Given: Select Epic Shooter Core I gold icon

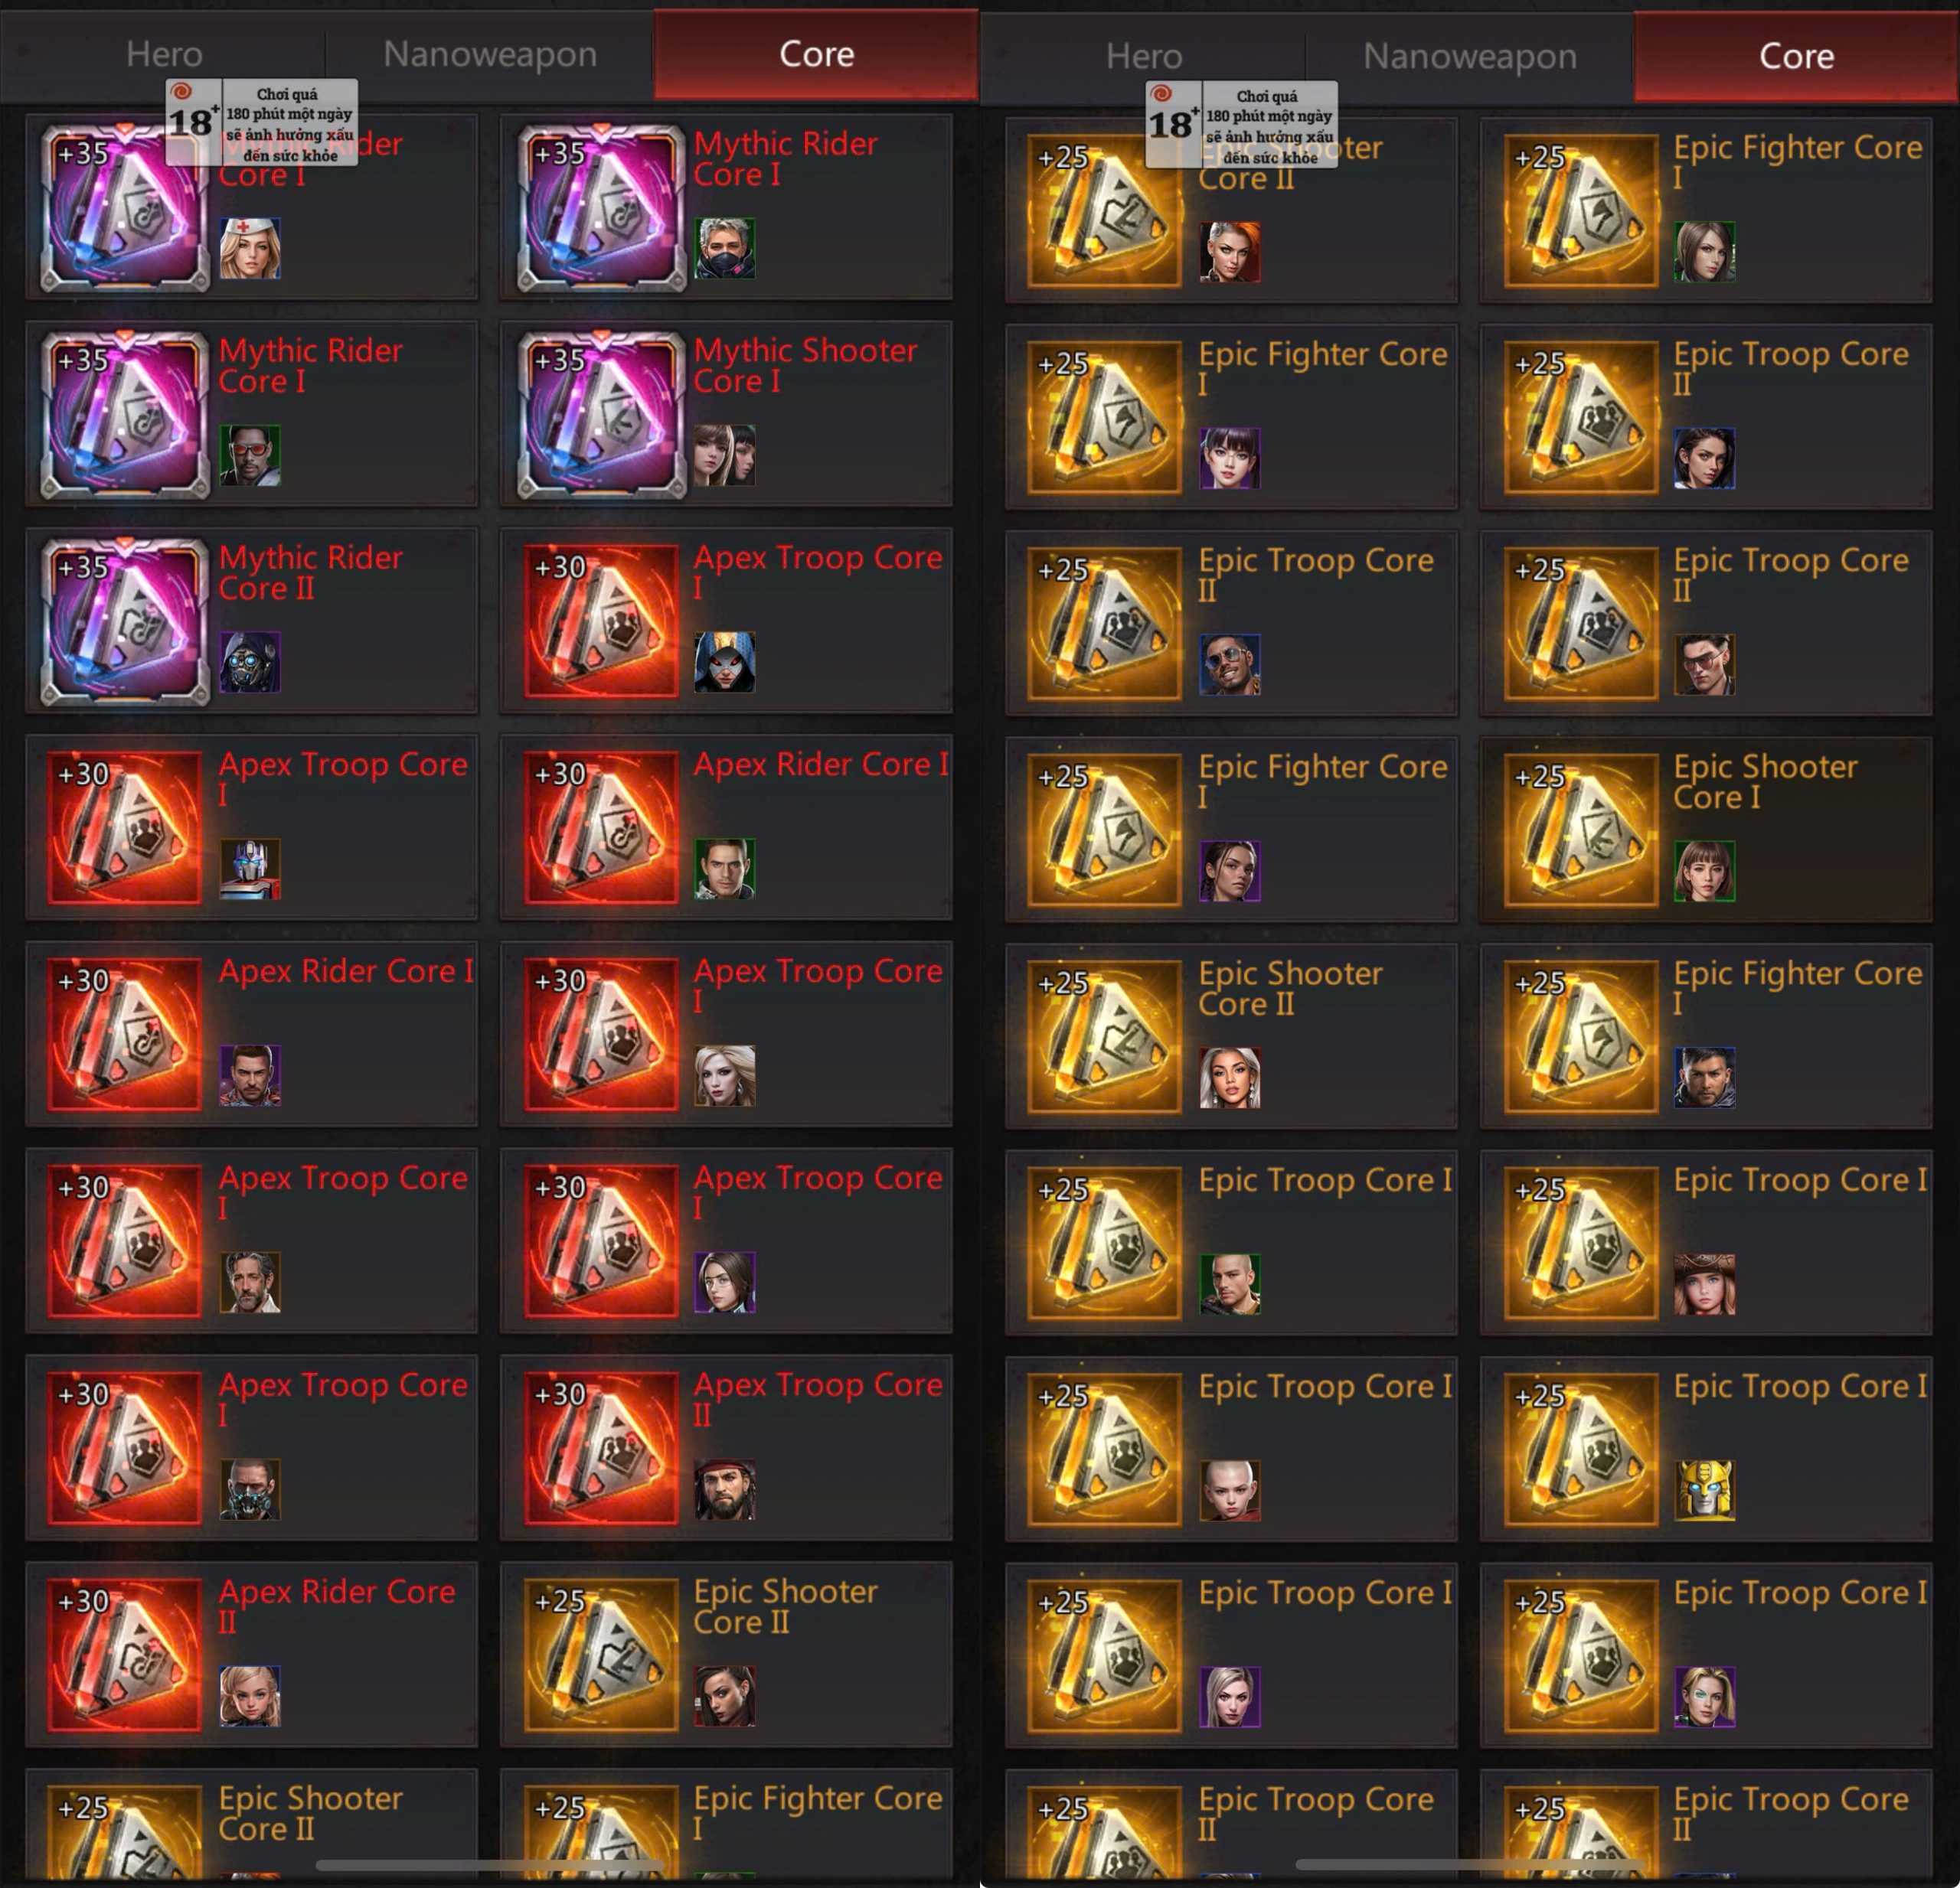Looking at the screenshot, I should pyautogui.click(x=1581, y=830).
